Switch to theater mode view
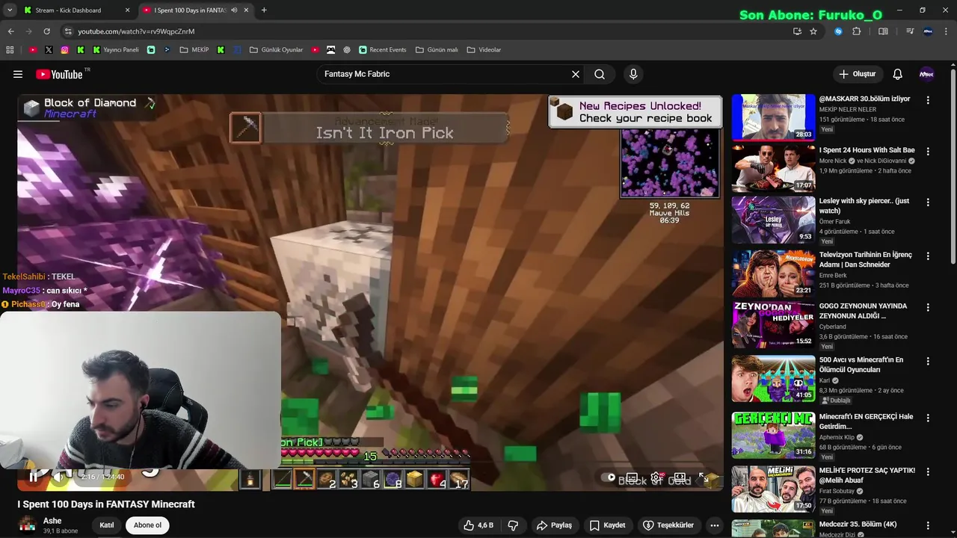Screen dimensions: 957x538 tap(680, 477)
